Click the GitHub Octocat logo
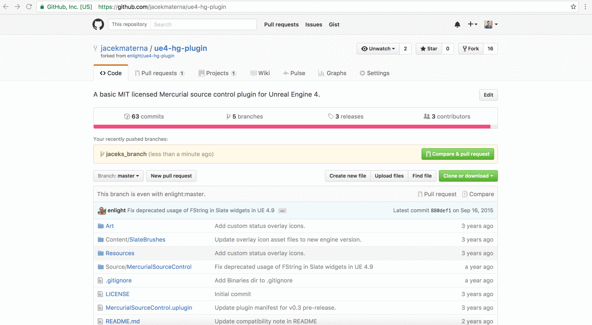The width and height of the screenshot is (592, 325). pyautogui.click(x=98, y=24)
